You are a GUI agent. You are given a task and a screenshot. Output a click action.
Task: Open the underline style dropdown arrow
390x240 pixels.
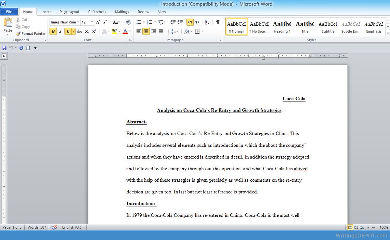tap(73, 31)
